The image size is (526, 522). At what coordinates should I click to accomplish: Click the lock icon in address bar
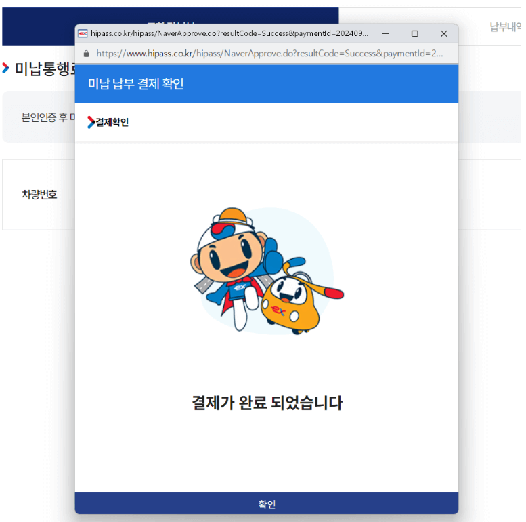[86, 54]
